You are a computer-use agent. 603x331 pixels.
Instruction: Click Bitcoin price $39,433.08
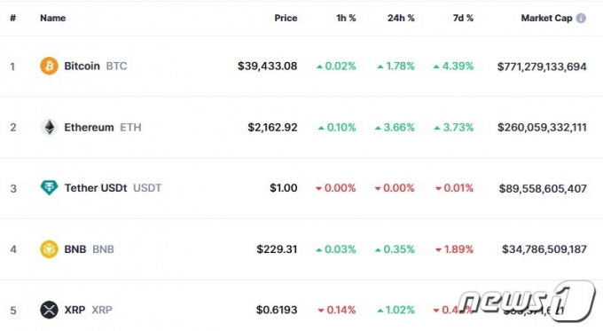[x=267, y=67]
